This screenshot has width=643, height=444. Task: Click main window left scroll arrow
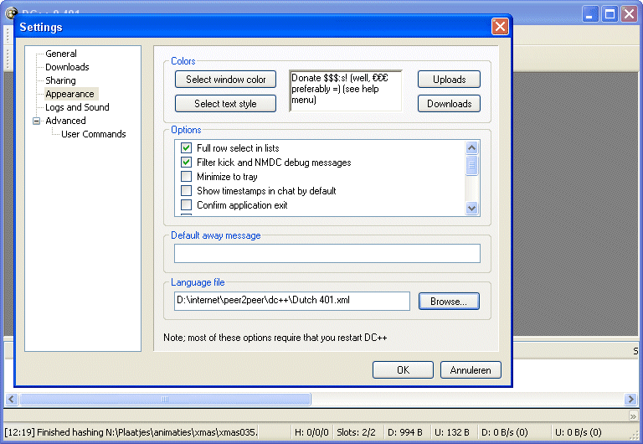click(x=11, y=399)
